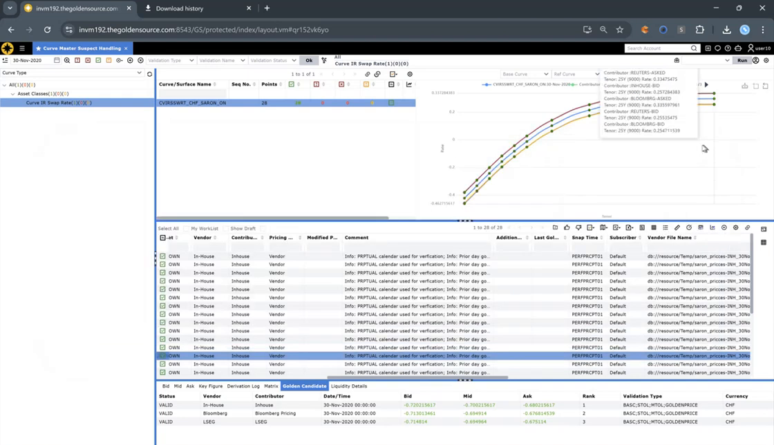Screen dimensions: 774x445
Task: Refresh the Curve Type tree
Action: pos(149,74)
